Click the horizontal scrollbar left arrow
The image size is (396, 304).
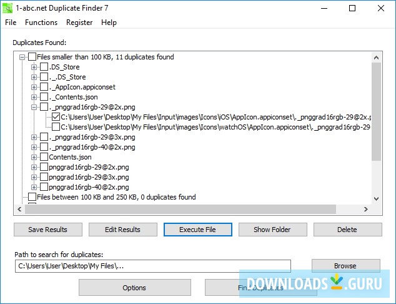click(x=19, y=209)
